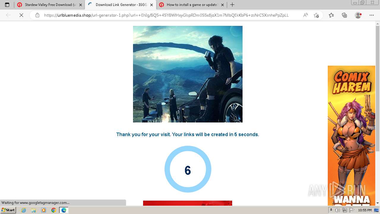Click the 10:55 PM clock
The width and height of the screenshot is (380, 214).
[365, 210]
